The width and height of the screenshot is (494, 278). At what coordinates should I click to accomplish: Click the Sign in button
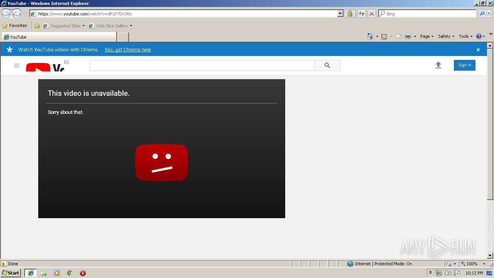[x=465, y=65]
